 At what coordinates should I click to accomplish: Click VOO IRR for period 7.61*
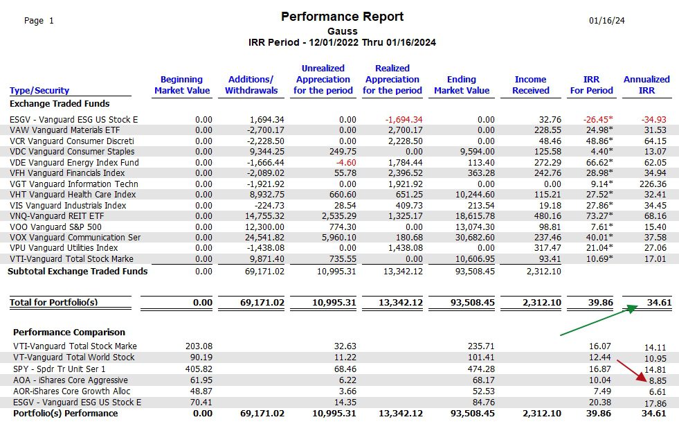pos(601,227)
